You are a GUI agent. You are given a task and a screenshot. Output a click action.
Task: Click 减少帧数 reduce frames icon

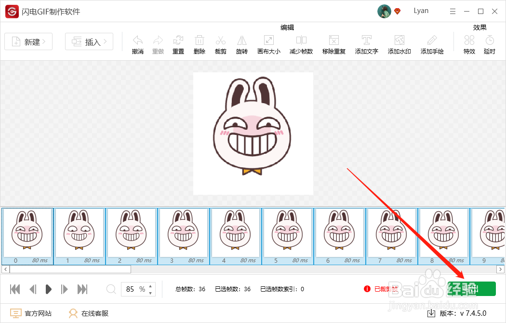pos(301,40)
